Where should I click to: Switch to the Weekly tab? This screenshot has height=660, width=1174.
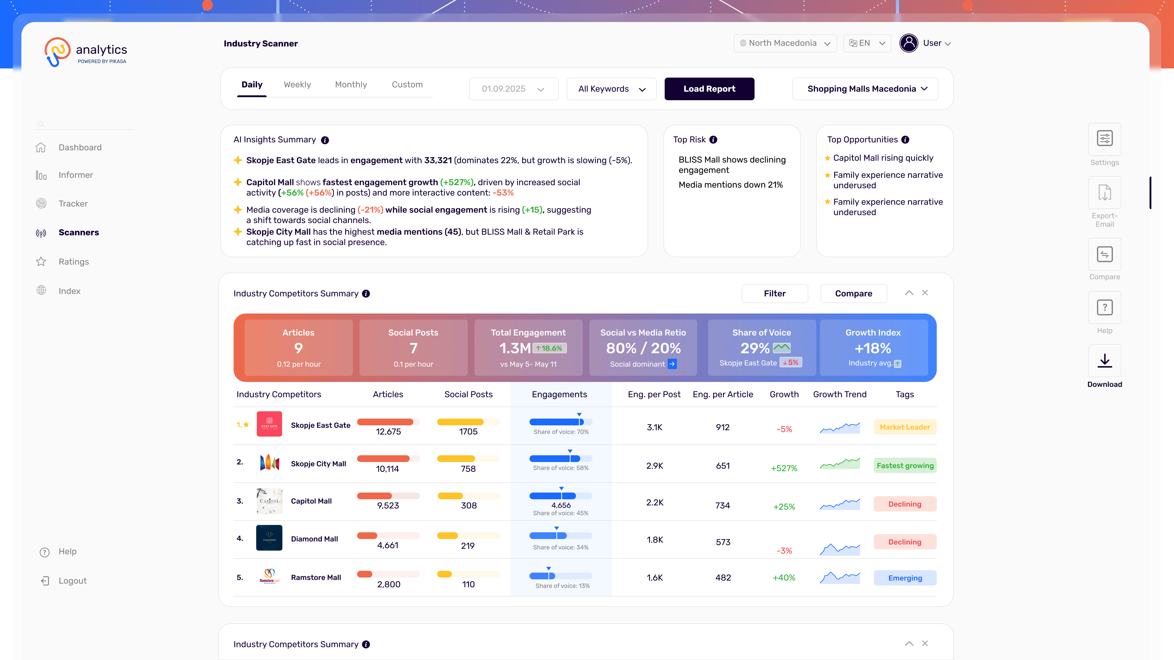297,85
